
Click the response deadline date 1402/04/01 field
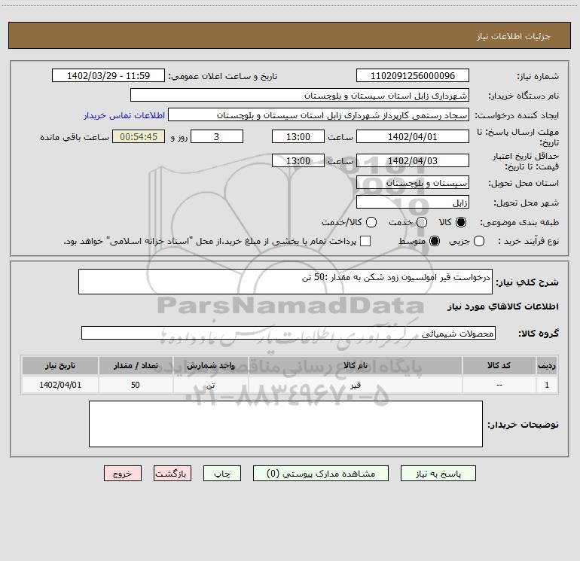click(x=413, y=136)
